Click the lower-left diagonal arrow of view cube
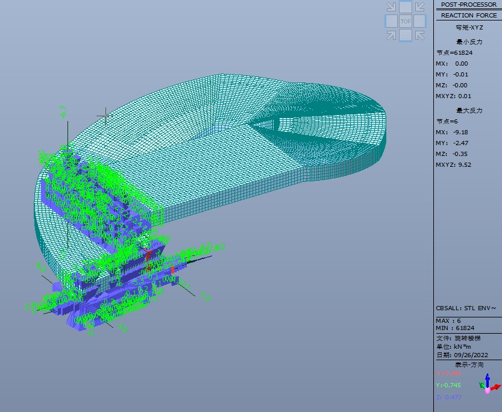 click(391, 35)
